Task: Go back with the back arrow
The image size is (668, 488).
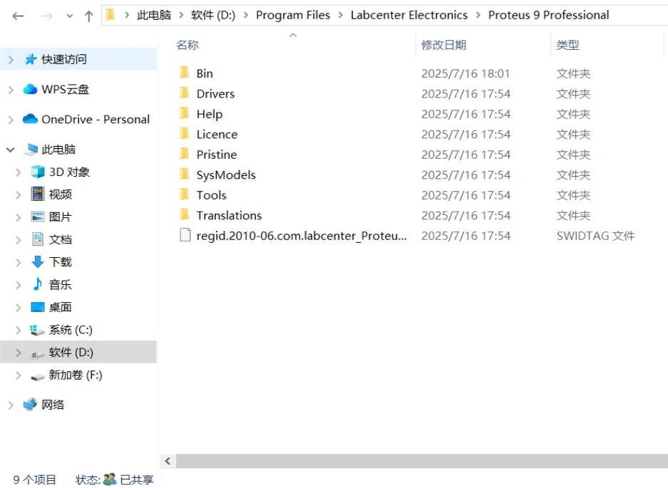Action: coord(18,16)
